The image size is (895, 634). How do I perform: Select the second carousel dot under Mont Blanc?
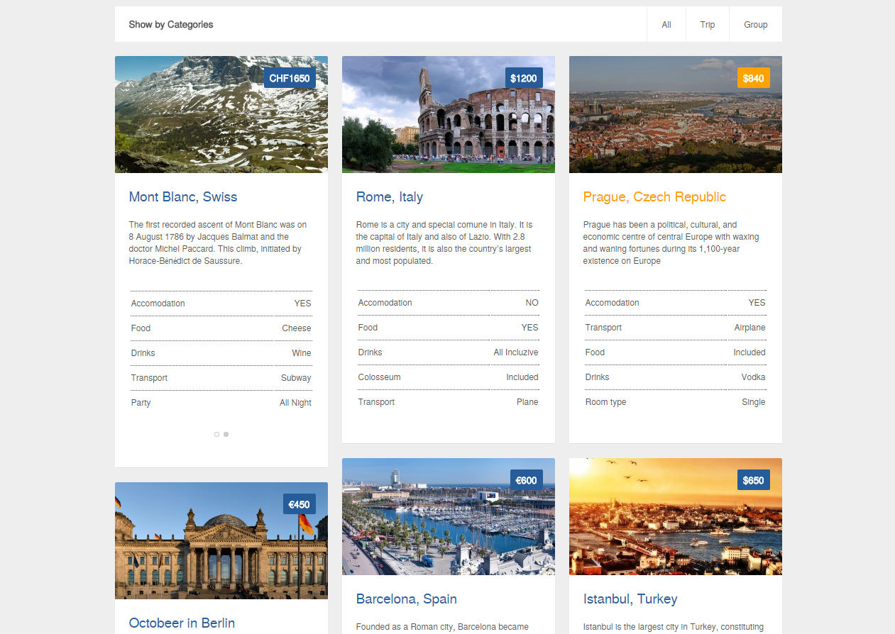[x=226, y=434]
